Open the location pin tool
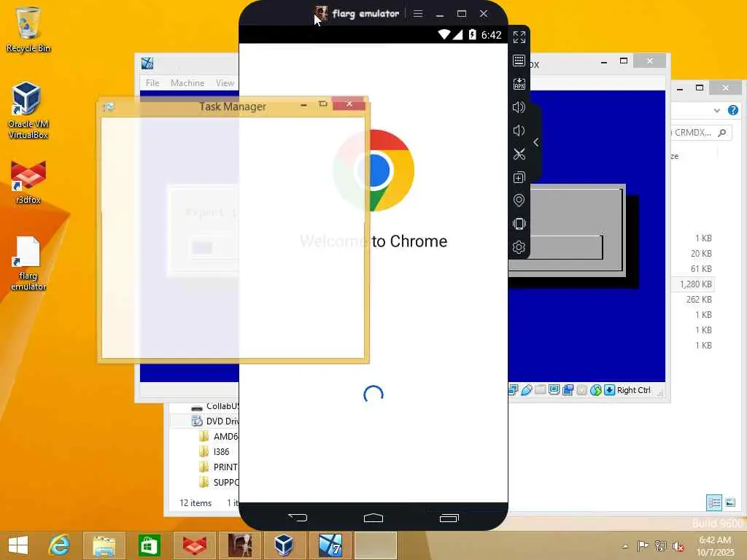747x560 pixels. 519,201
